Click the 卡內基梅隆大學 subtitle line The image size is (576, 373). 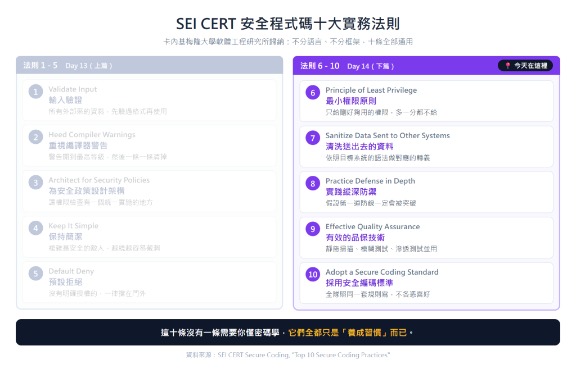(x=288, y=42)
